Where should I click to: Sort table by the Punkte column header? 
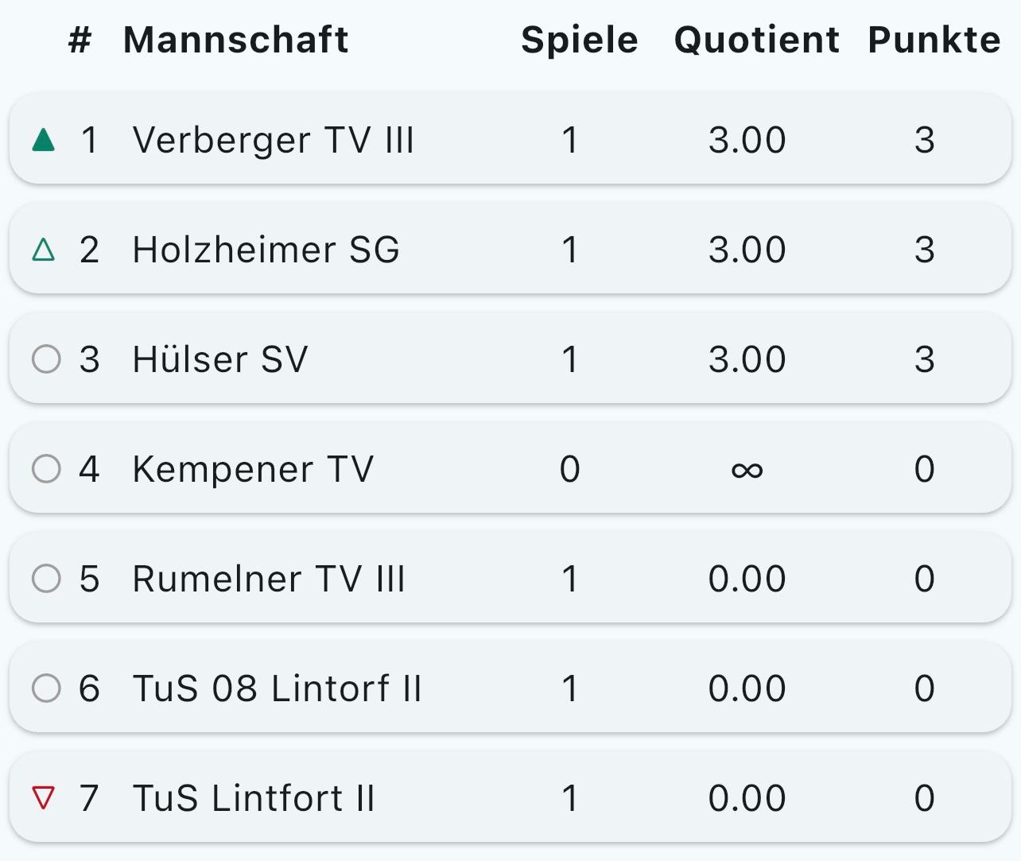coord(934,40)
